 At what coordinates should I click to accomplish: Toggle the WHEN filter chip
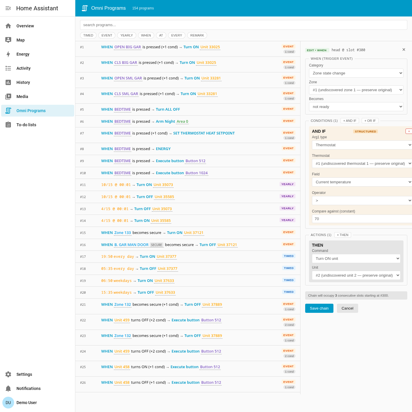[146, 35]
